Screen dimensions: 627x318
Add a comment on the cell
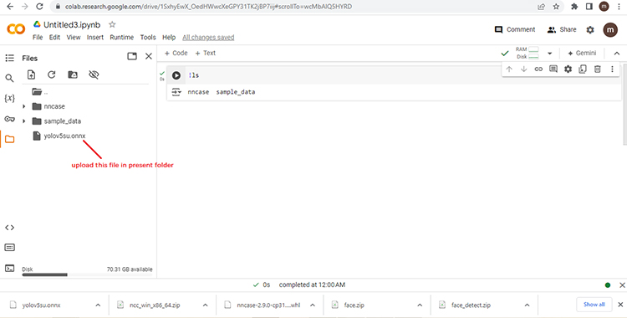[x=553, y=69]
